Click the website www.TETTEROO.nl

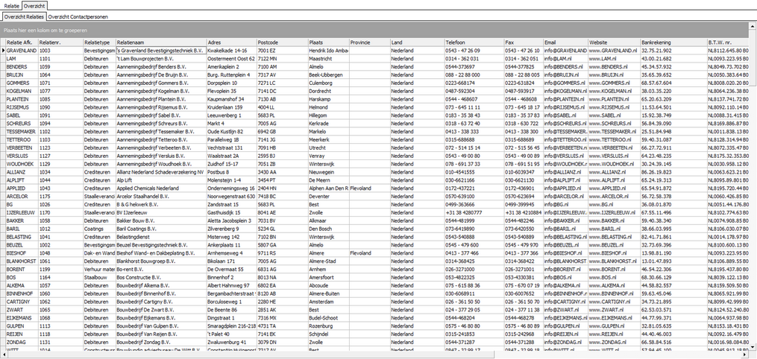(614, 140)
